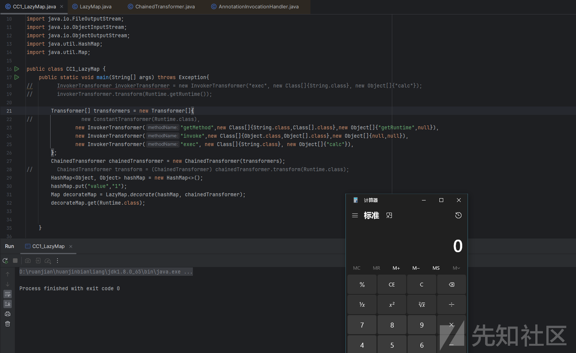Click the number 7 key
This screenshot has width=576, height=353.
pos(362,325)
